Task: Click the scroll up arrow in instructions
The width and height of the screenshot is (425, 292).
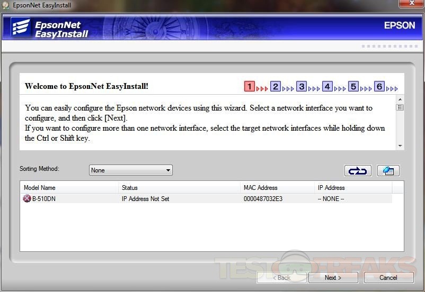Action: click(400, 99)
